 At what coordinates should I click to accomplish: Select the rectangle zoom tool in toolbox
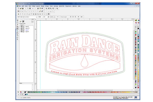point(17,23)
